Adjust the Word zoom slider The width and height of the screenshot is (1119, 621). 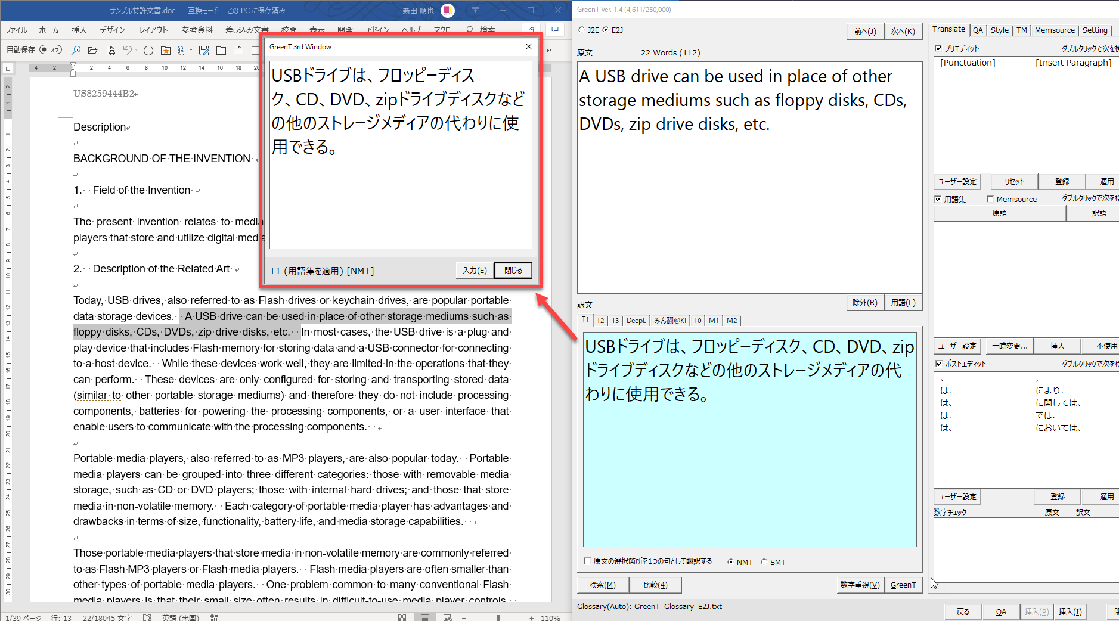[x=499, y=618]
